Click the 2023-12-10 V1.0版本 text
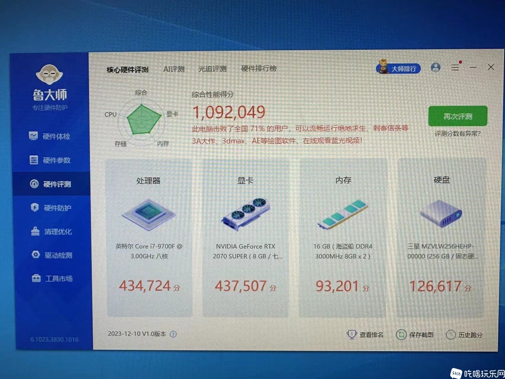Screen dimensions: 505x379 pyautogui.click(x=137, y=334)
